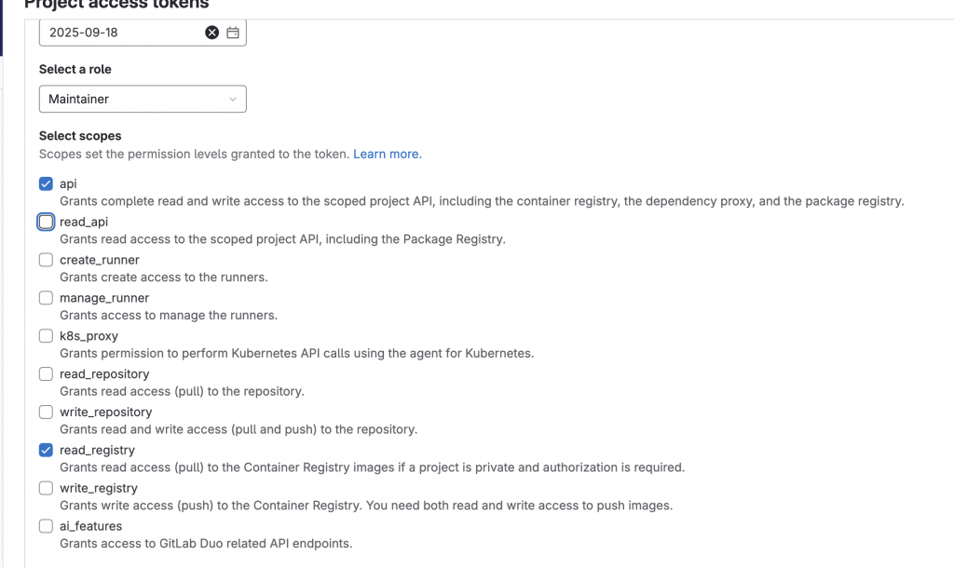Disable the read_registry scope checkbox
The image size is (954, 568).
coord(46,450)
